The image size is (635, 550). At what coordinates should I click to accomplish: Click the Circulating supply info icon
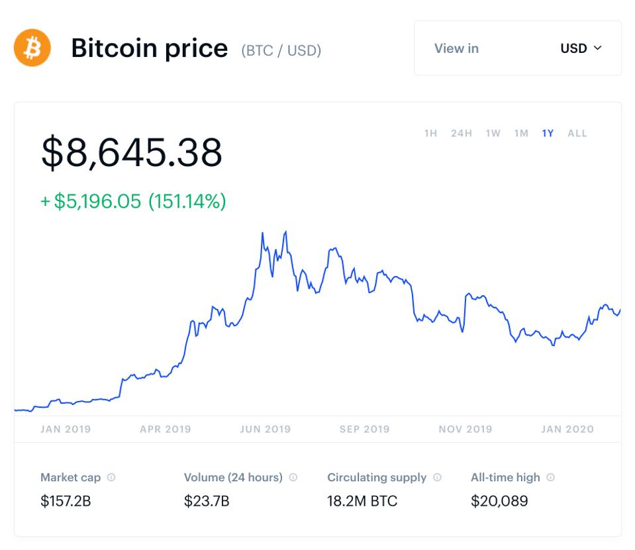[436, 477]
